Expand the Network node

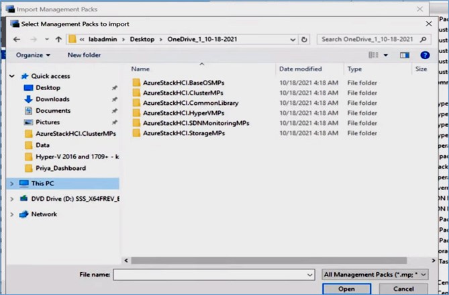11,214
